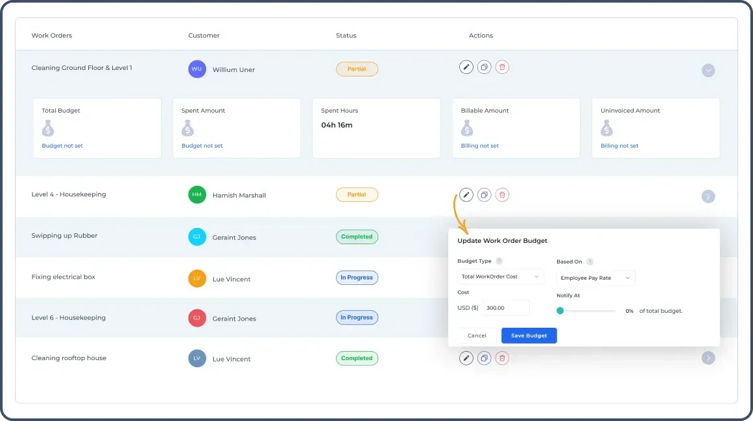Image resolution: width=753 pixels, height=421 pixels.
Task: Expand the Cleaning rooftop house row
Action: pos(708,358)
